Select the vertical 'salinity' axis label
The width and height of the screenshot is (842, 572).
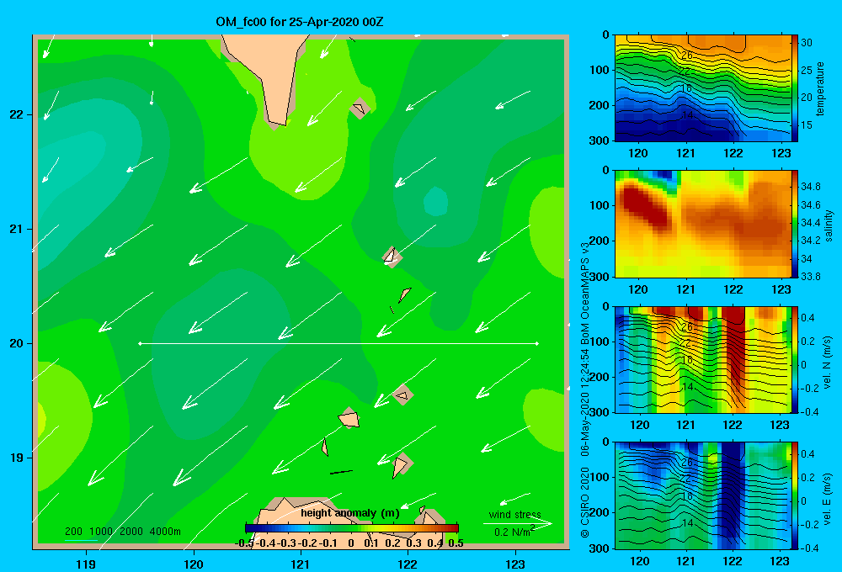point(828,225)
